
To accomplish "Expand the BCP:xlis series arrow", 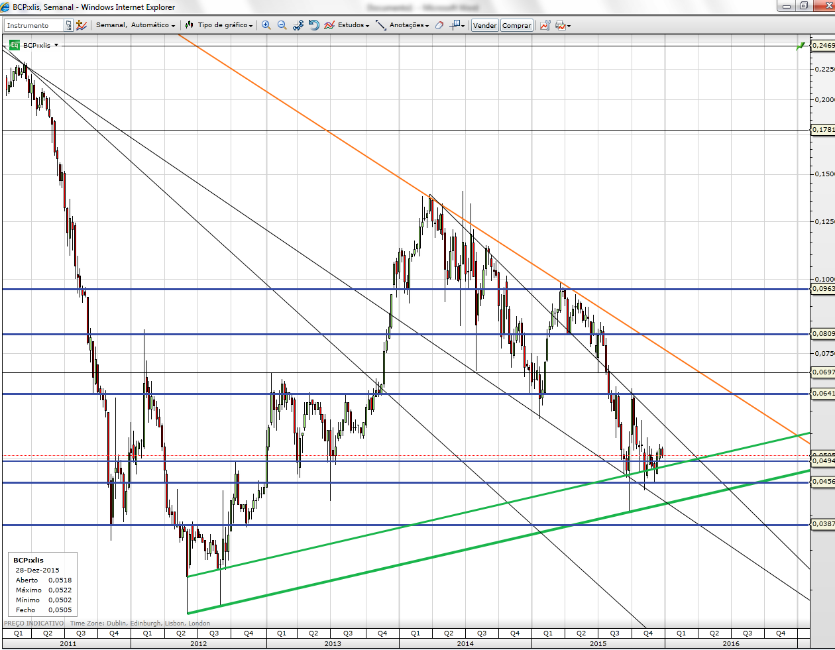I will tap(56, 45).
